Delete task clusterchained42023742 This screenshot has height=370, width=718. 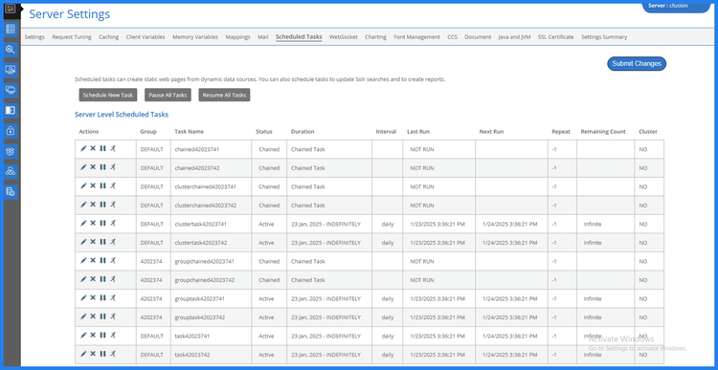[93, 205]
